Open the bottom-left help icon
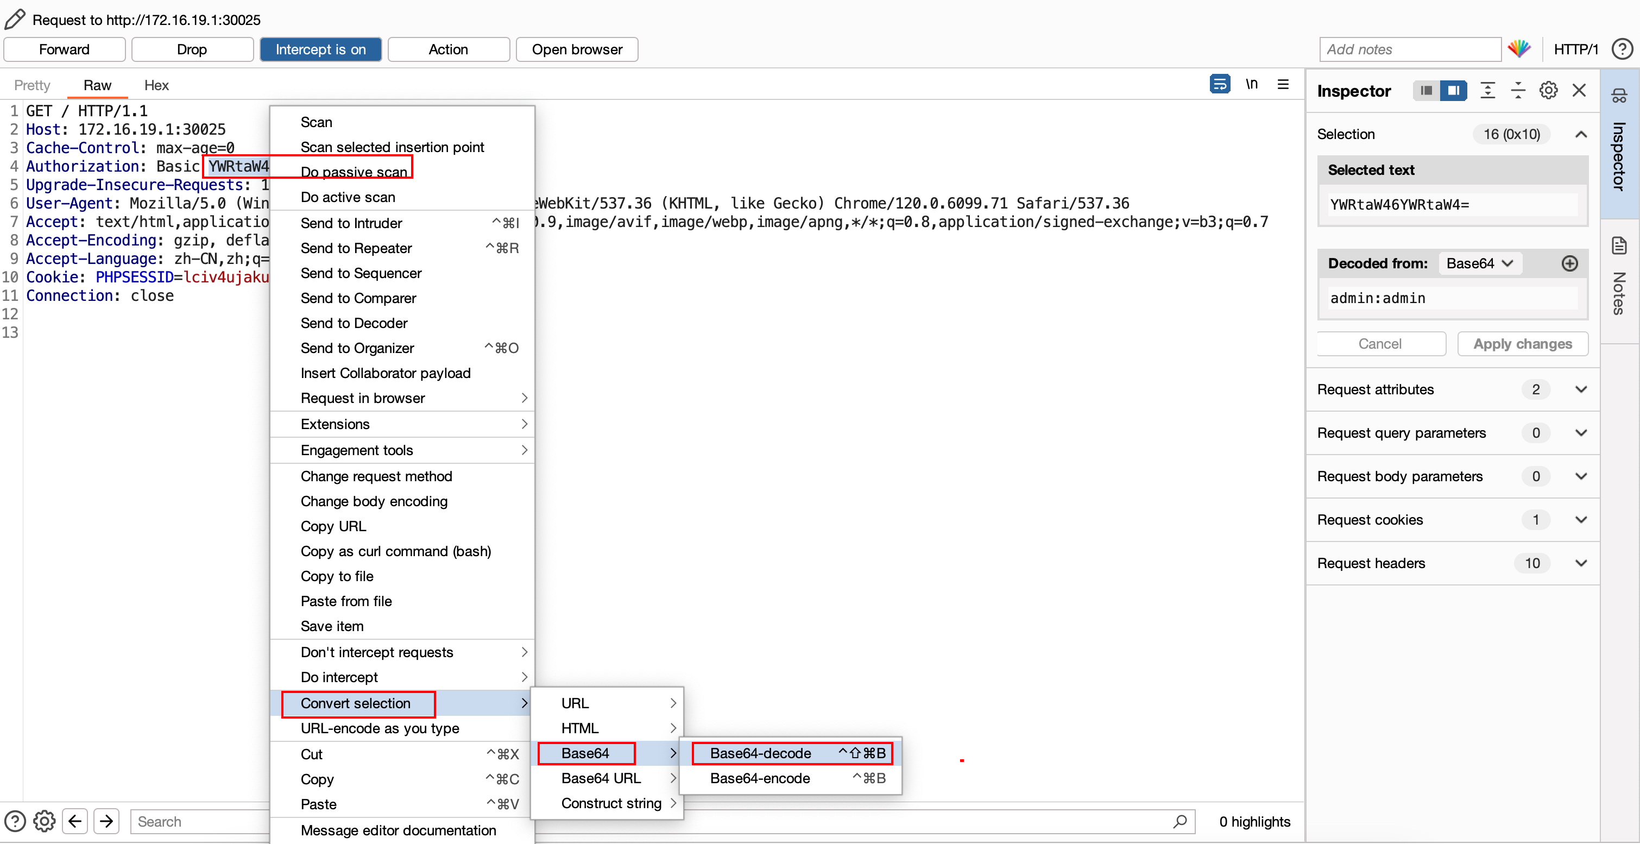Screen dimensions: 1640x844 15,821
